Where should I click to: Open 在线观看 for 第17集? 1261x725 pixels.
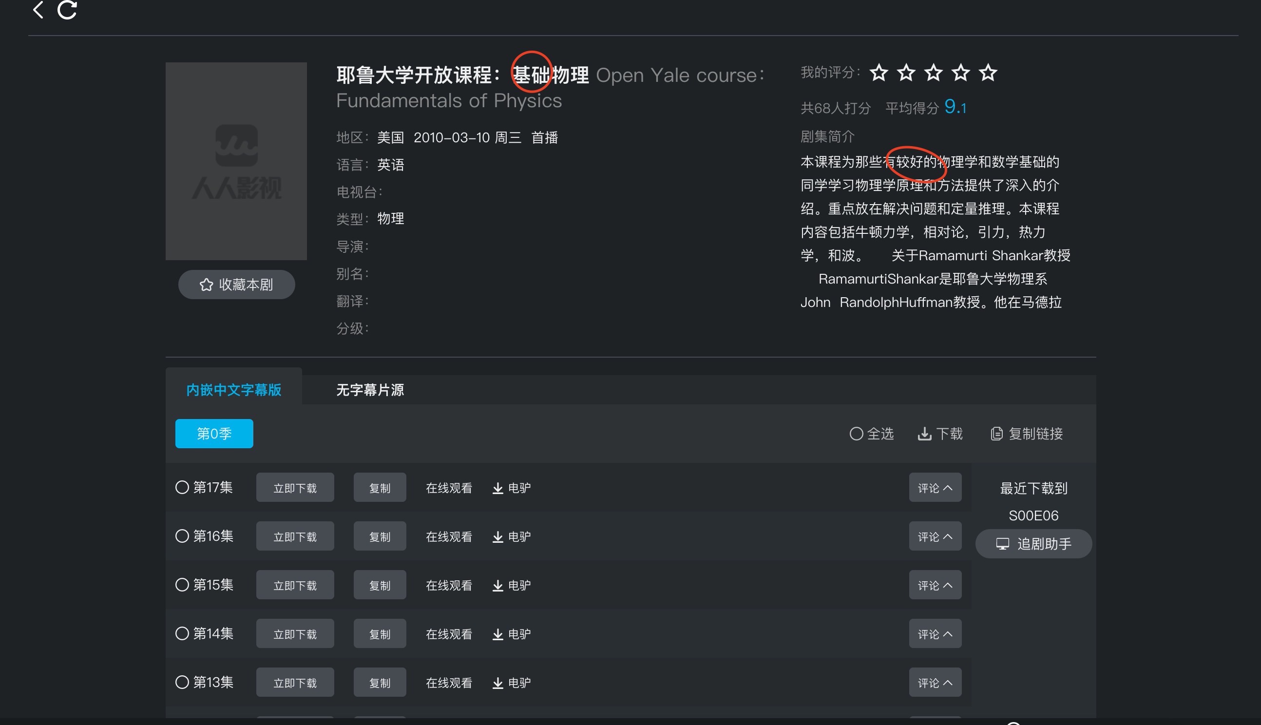[449, 488]
